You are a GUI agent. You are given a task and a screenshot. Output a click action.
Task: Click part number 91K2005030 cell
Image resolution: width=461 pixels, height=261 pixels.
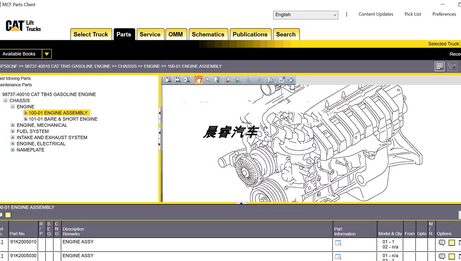(23, 256)
